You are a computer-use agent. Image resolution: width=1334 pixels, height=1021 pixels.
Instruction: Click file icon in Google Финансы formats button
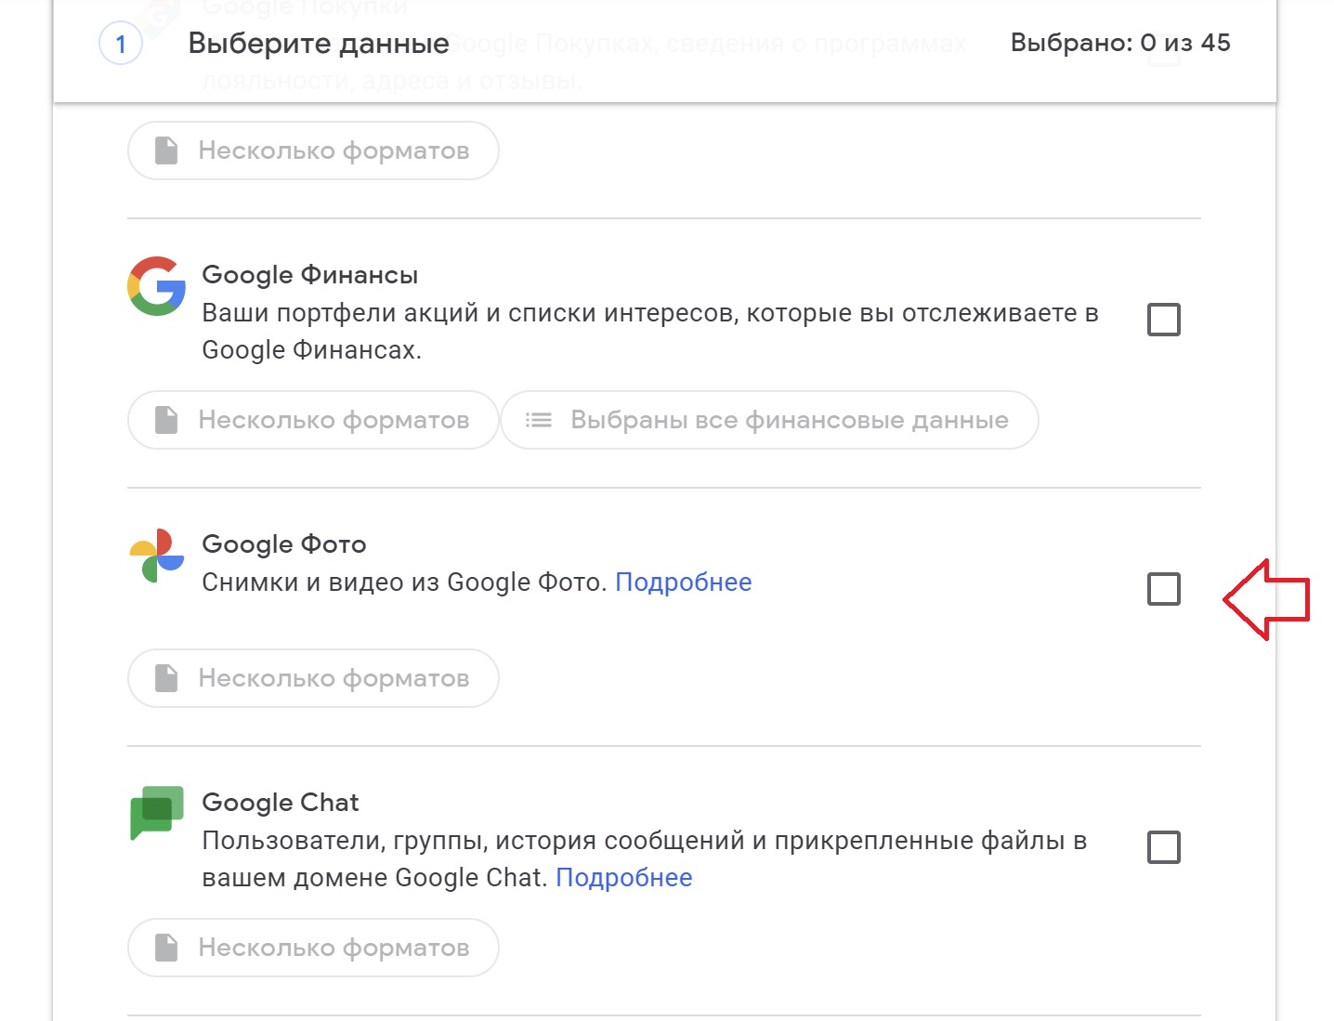(x=166, y=420)
